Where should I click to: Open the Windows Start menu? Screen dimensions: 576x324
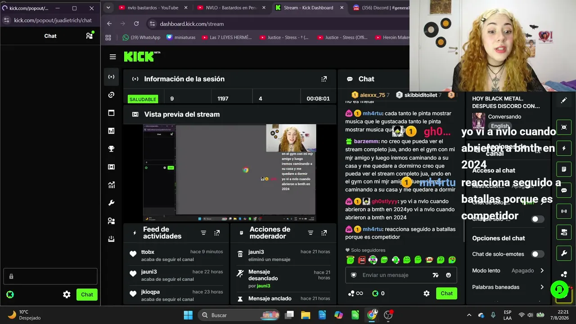[x=188, y=315]
